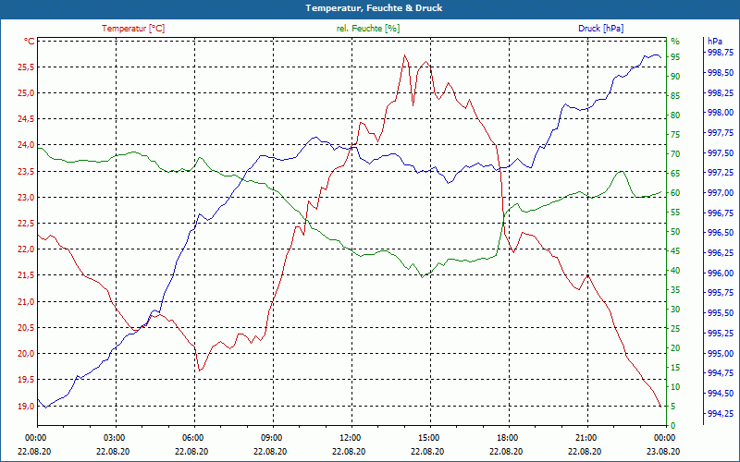Select the '19,0' temperature tick
Image resolution: width=740 pixels, height=462 pixels.
26,406
